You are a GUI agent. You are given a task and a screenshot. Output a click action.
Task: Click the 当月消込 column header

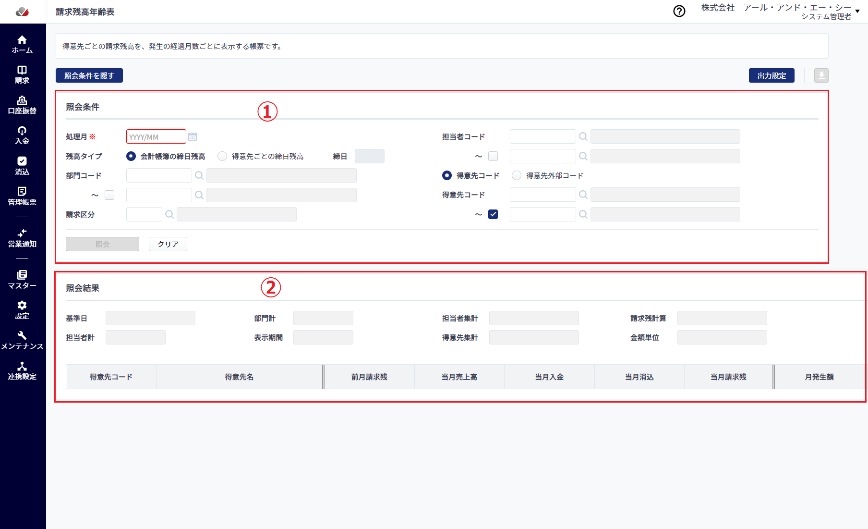(639, 377)
